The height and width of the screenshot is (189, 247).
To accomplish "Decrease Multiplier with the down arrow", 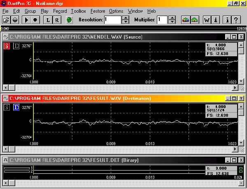I will tap(172, 22).
